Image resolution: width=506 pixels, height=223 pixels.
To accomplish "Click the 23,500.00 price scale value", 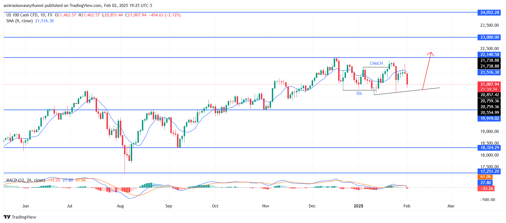I will [x=489, y=25].
